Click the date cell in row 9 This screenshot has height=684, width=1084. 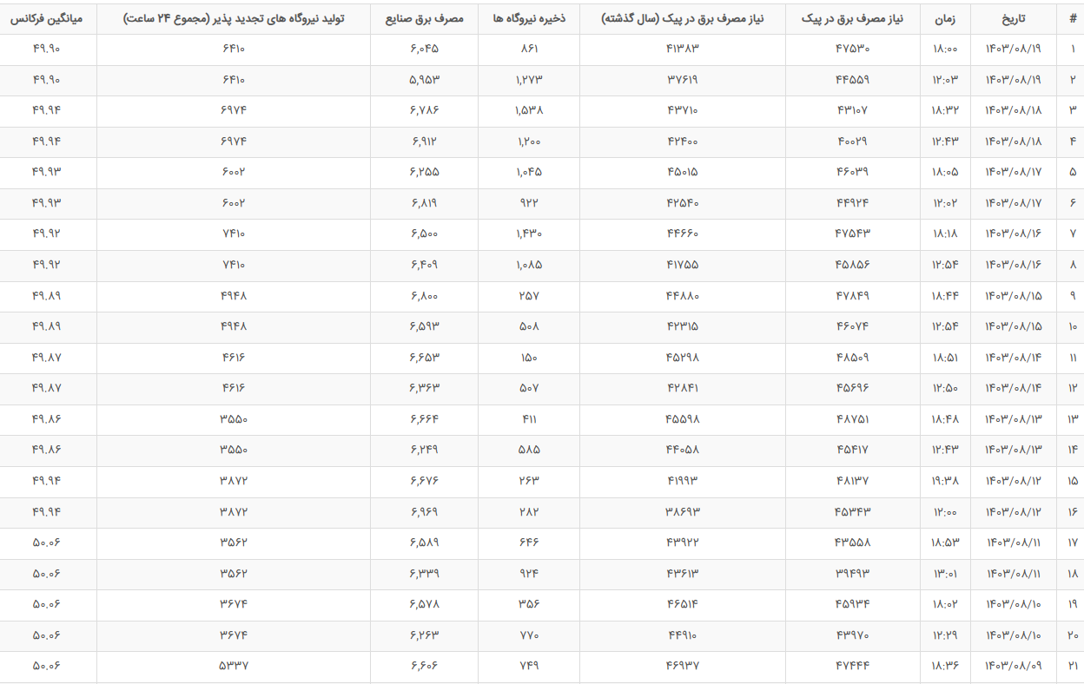(1013, 296)
